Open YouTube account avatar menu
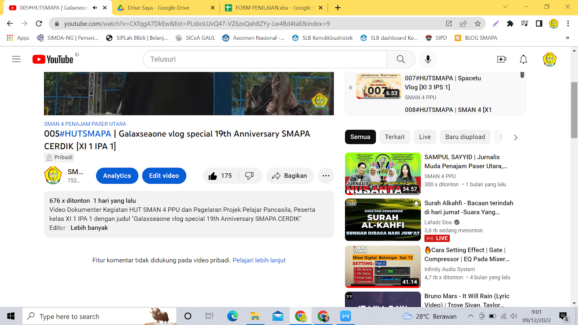Viewport: 578px width, 325px height. coord(549,59)
